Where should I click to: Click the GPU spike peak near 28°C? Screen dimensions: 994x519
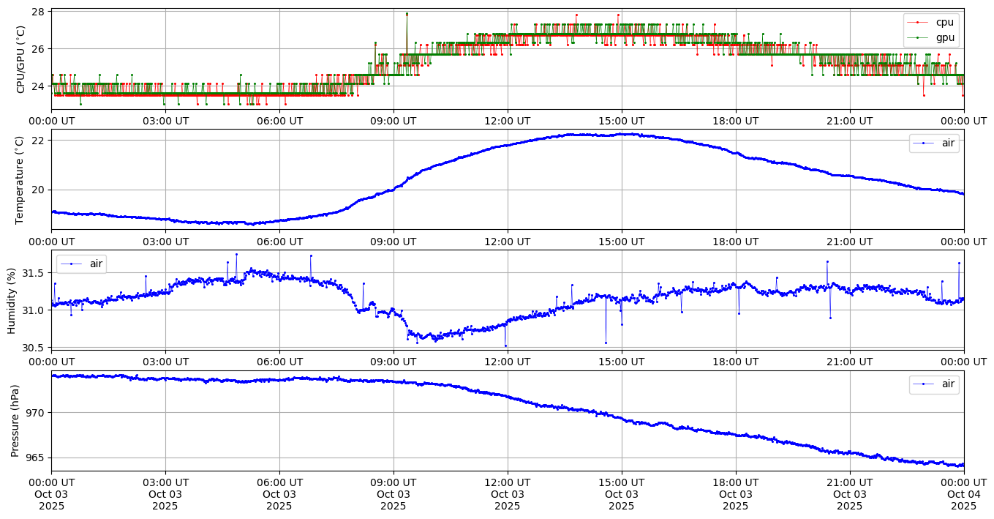[407, 13]
